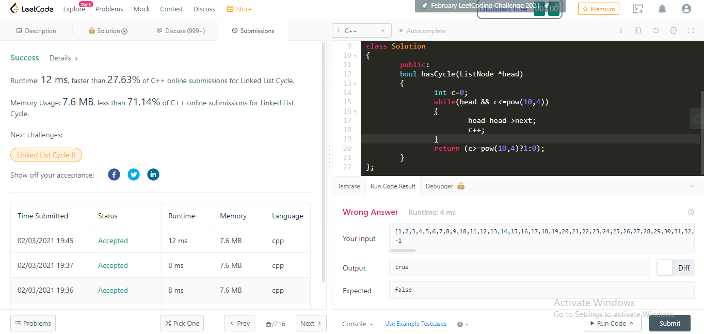The image size is (704, 334).
Task: Open the Mock menu item
Action: click(141, 9)
